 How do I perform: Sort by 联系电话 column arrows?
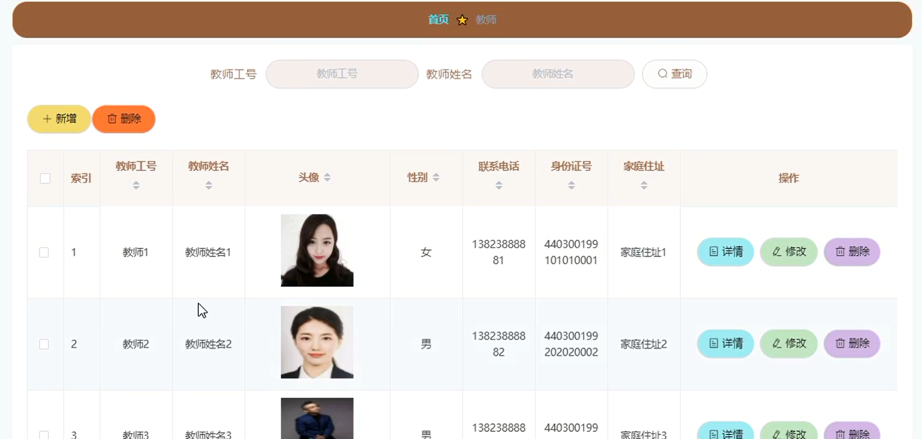[x=498, y=185]
